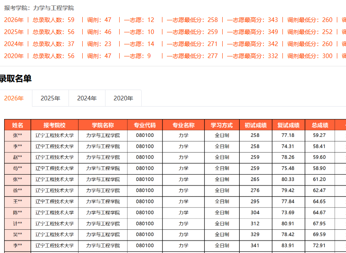Click 总录取人数：37 in the 2024 row
Screen dimensions: 346x253
pos(54,44)
